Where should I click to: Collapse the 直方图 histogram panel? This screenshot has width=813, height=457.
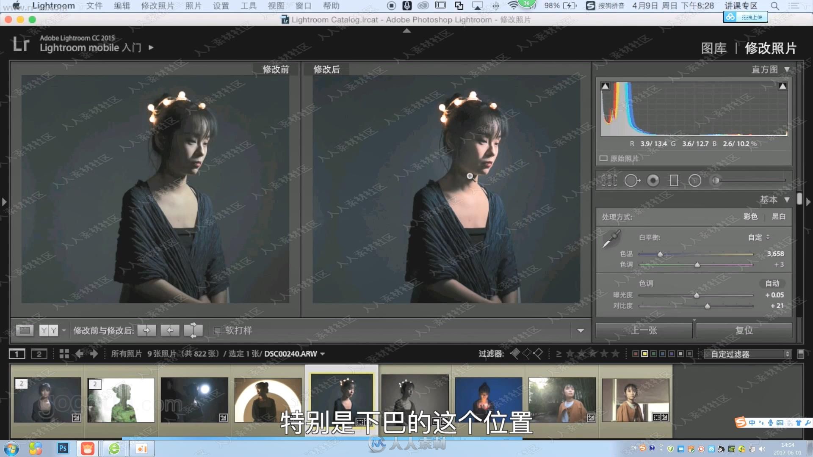coord(787,69)
